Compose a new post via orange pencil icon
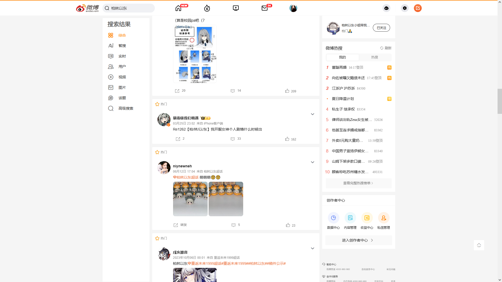502x282 pixels. 418,8
